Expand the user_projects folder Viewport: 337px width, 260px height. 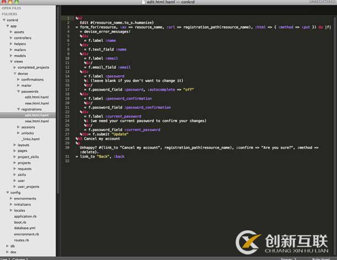(15, 187)
